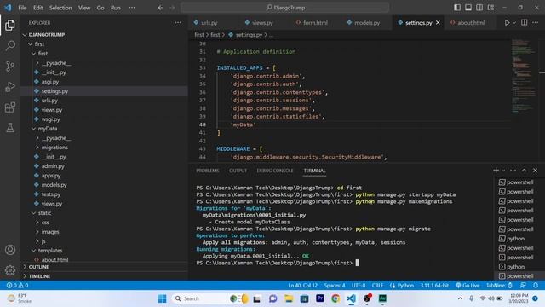Open the run button dropdown arrow
Image resolution: width=545 pixels, height=307 pixels.
pos(514,23)
